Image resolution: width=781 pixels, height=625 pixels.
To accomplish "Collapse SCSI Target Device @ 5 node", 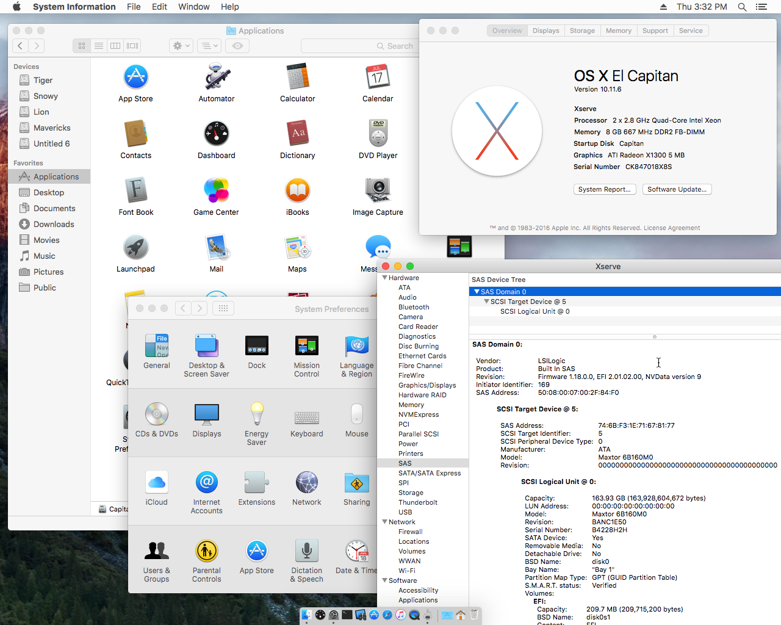I will pos(487,302).
